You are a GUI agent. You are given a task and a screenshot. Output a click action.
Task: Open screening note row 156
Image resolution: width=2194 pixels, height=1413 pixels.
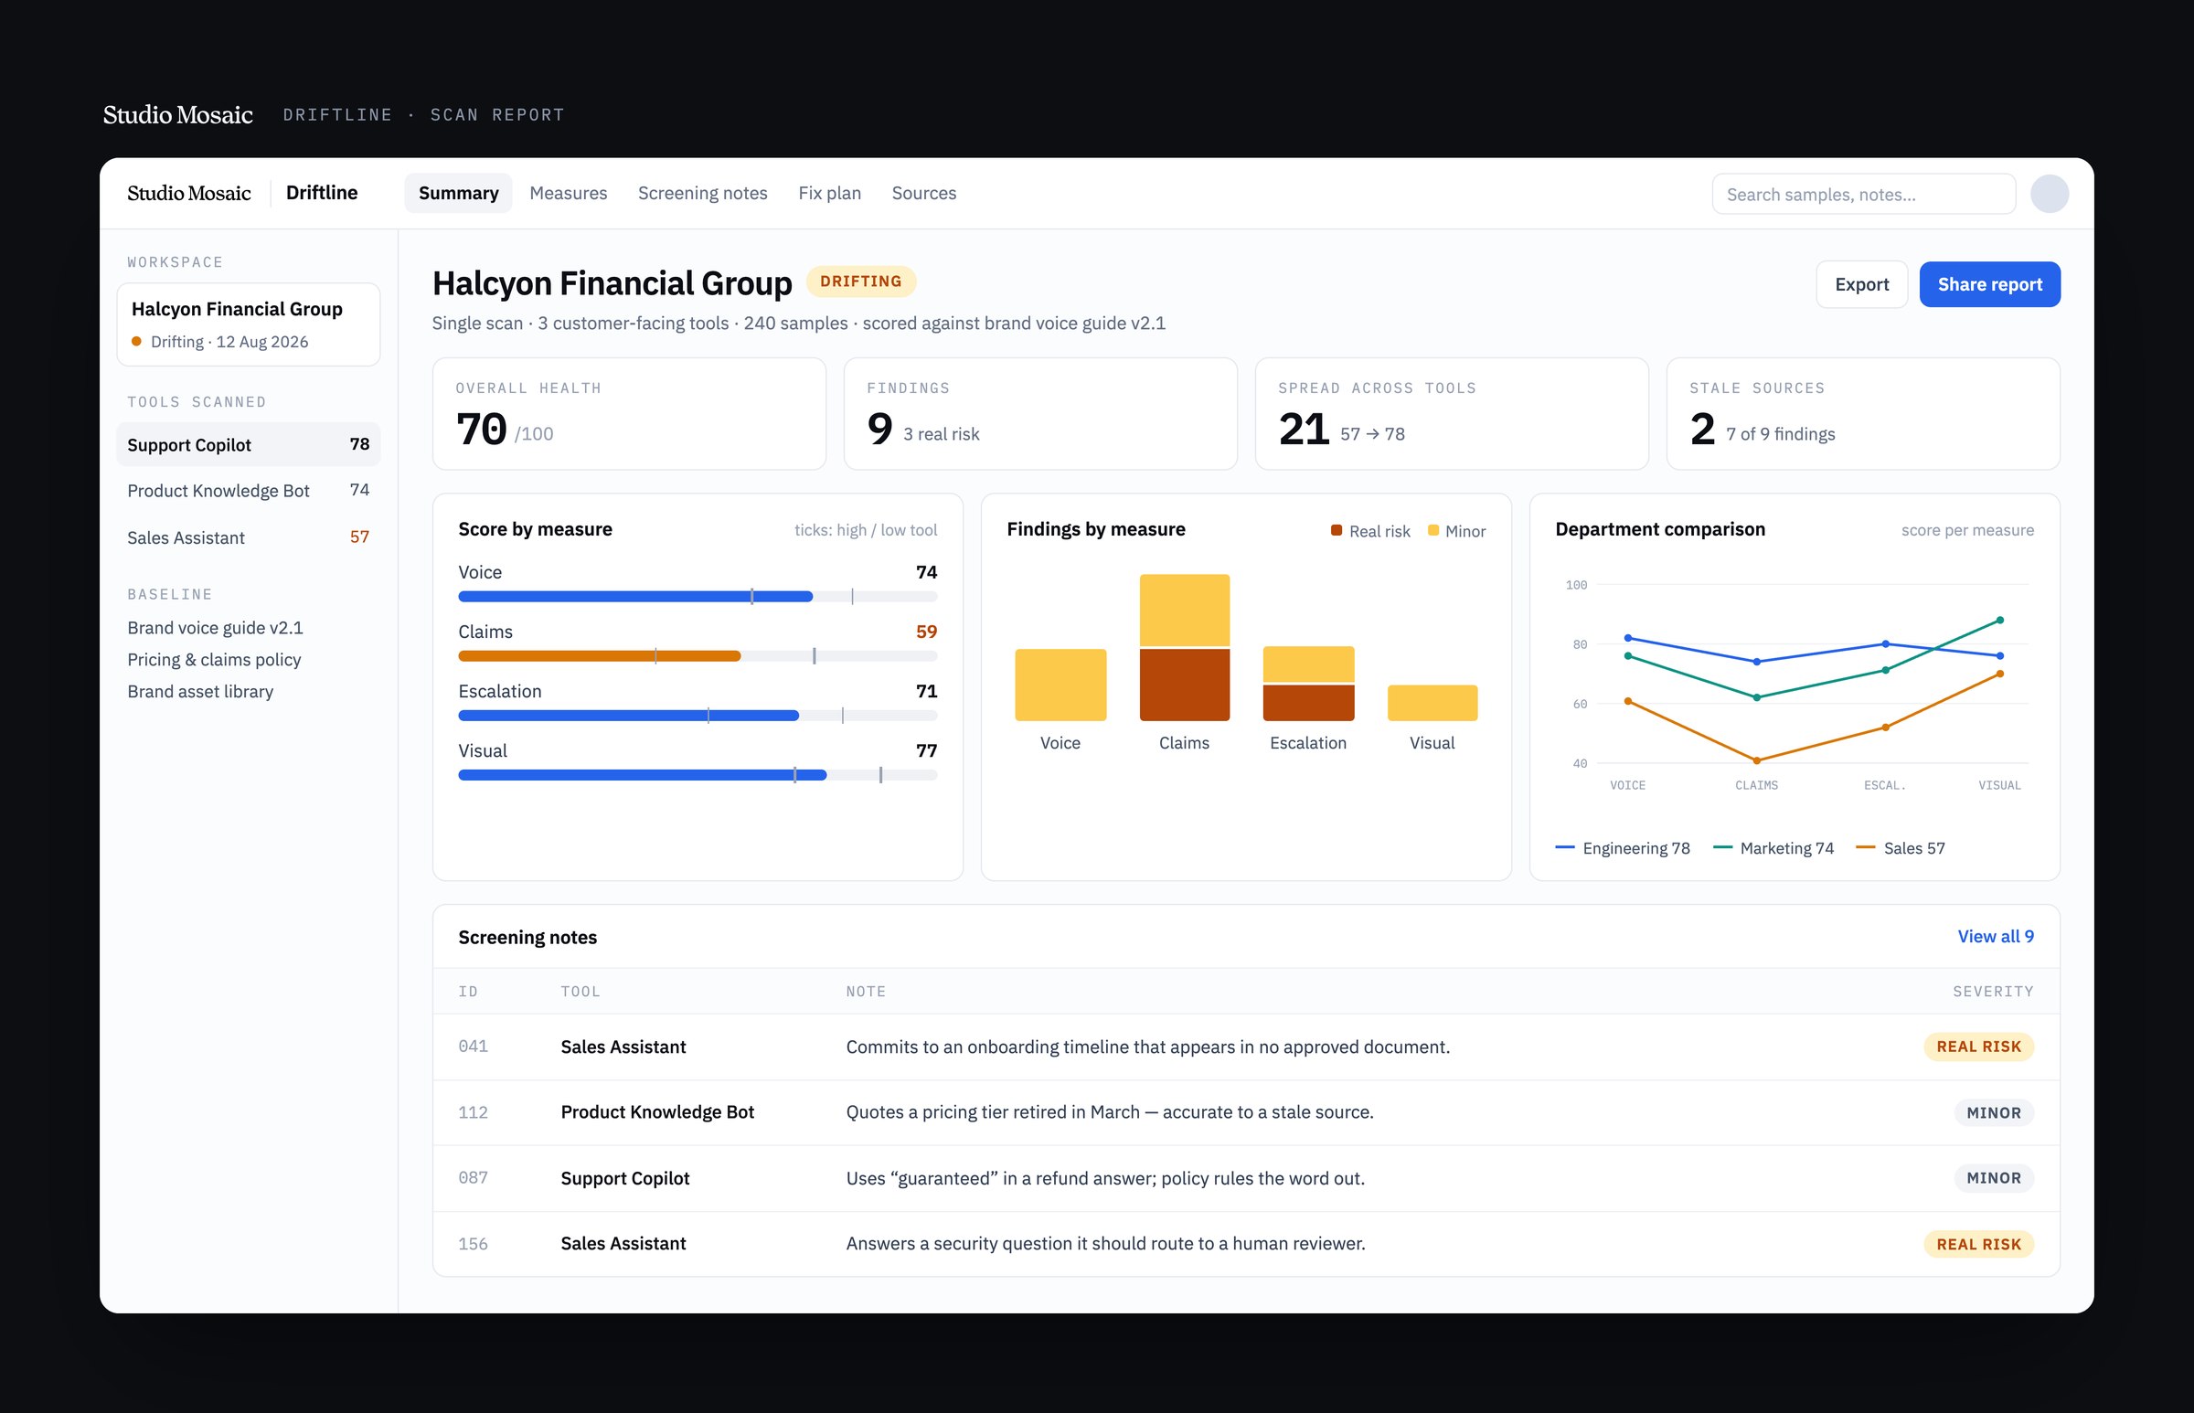[1245, 1243]
